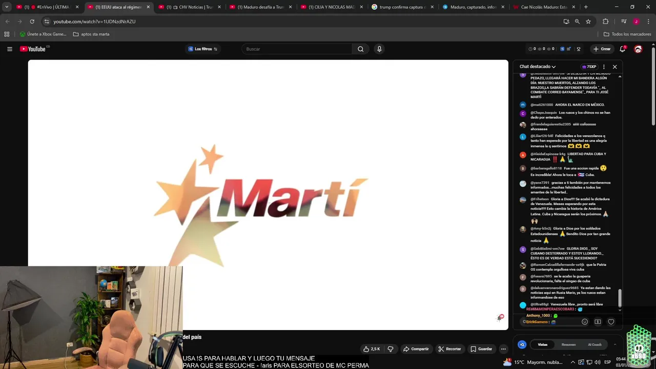
Task: Click the 75XP badge in chat header
Action: 589,67
